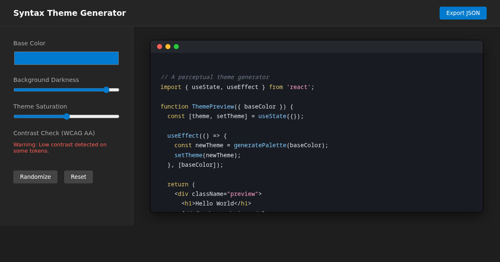Viewport: 500px width, 262px height.
Task: Click the 'Contrast Check (WCAG AA)' heading
Action: coord(54,133)
